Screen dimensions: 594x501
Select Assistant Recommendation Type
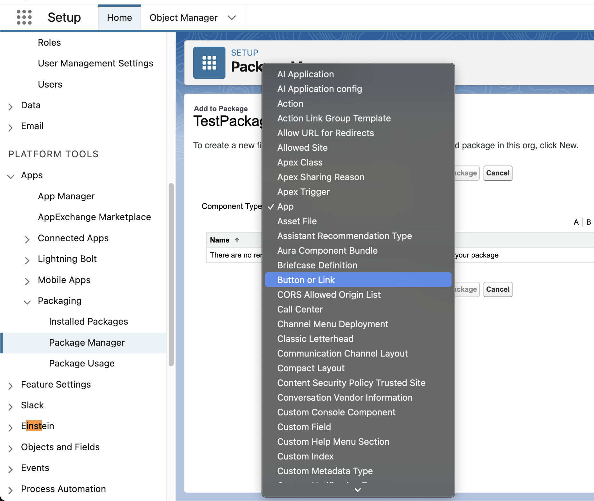coord(358,236)
